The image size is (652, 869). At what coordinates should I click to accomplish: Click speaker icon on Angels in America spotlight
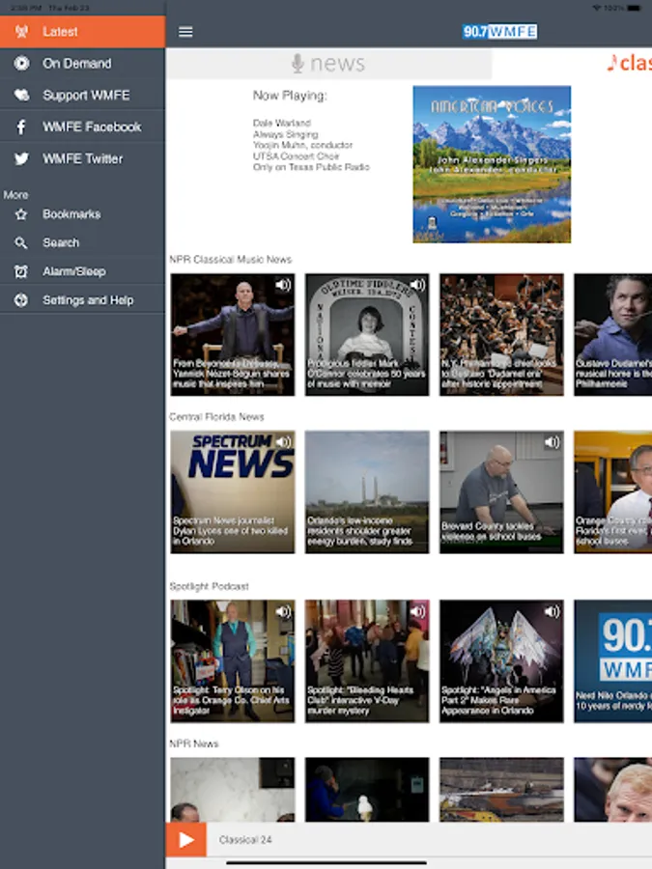[552, 611]
